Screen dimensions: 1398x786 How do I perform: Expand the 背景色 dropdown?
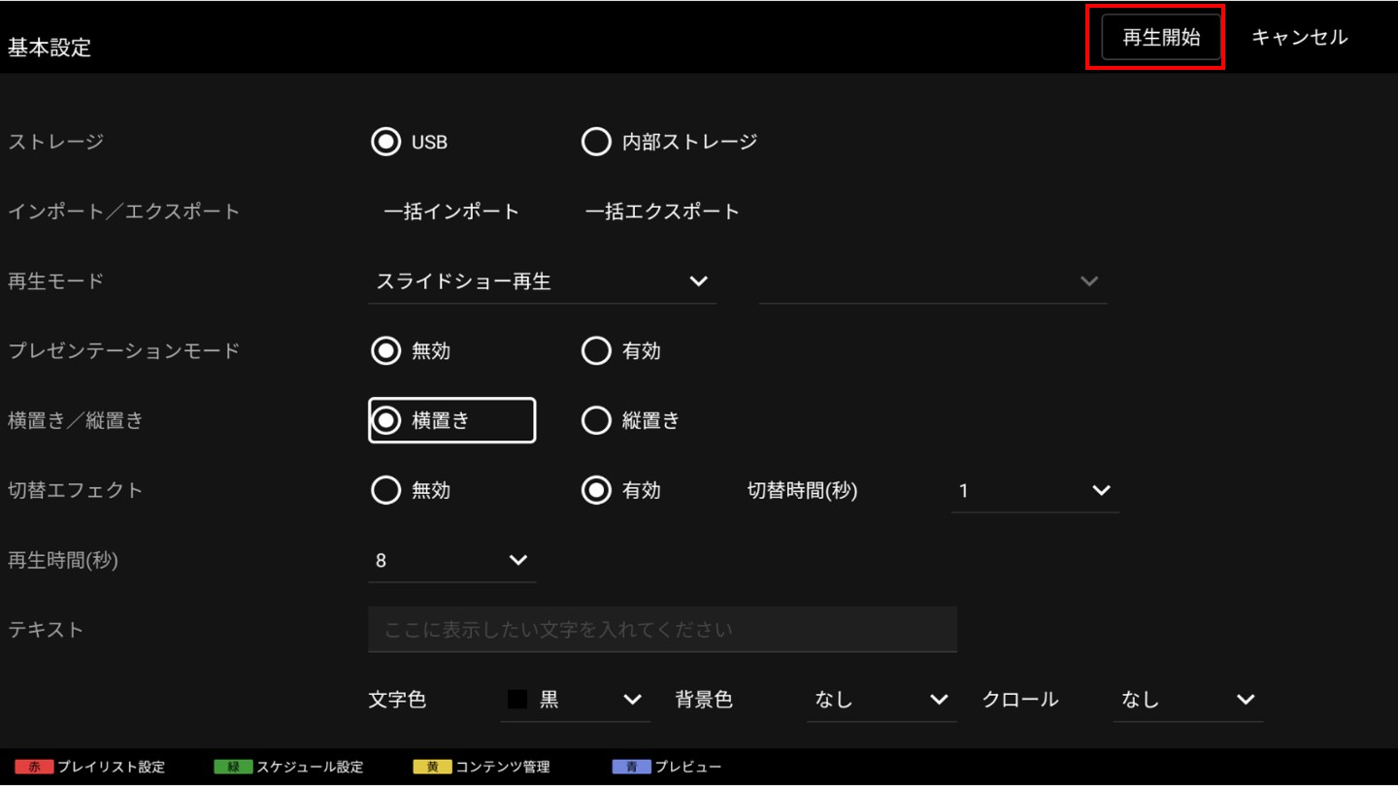coord(881,700)
